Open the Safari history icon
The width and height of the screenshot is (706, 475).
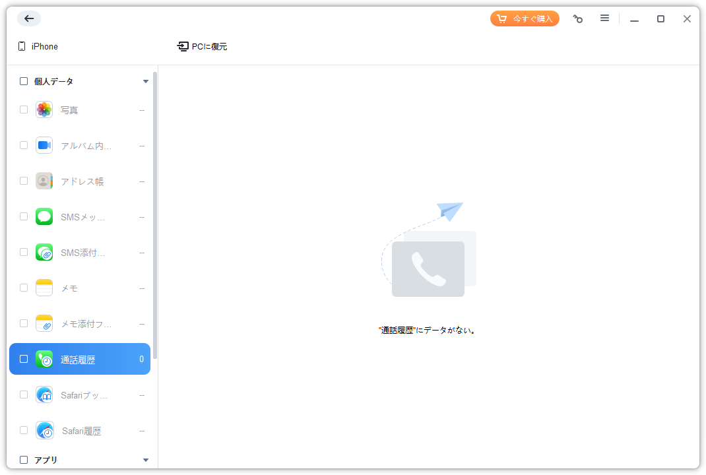coord(44,431)
